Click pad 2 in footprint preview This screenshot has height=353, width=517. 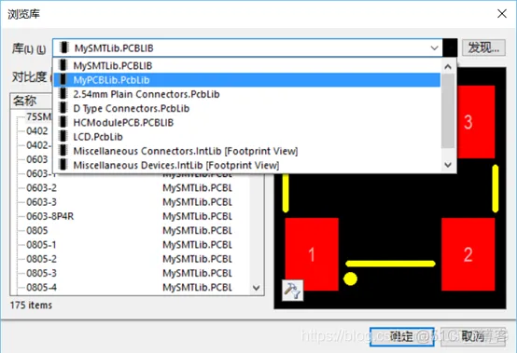point(468,254)
